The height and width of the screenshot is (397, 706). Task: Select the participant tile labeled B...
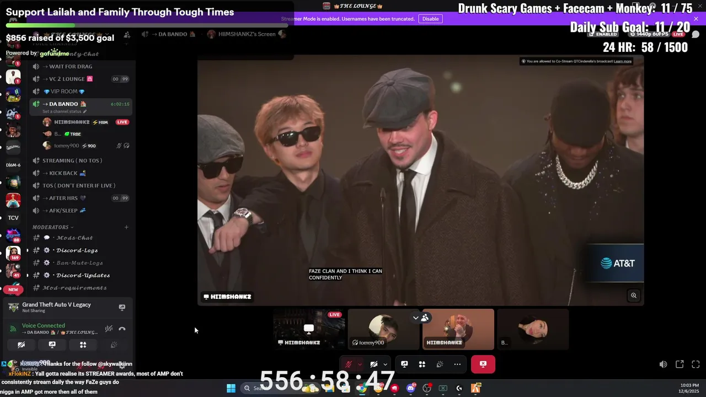[533, 329]
